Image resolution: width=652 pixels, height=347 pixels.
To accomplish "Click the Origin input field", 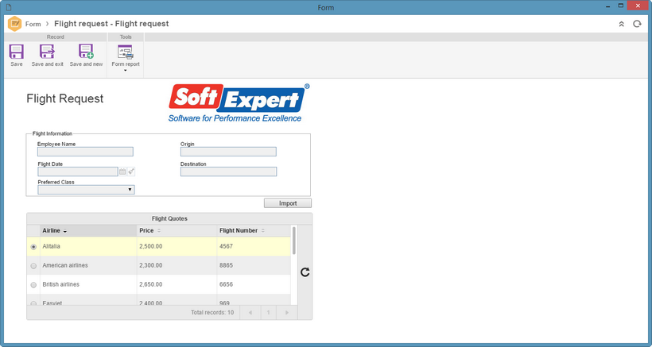I will [x=228, y=152].
